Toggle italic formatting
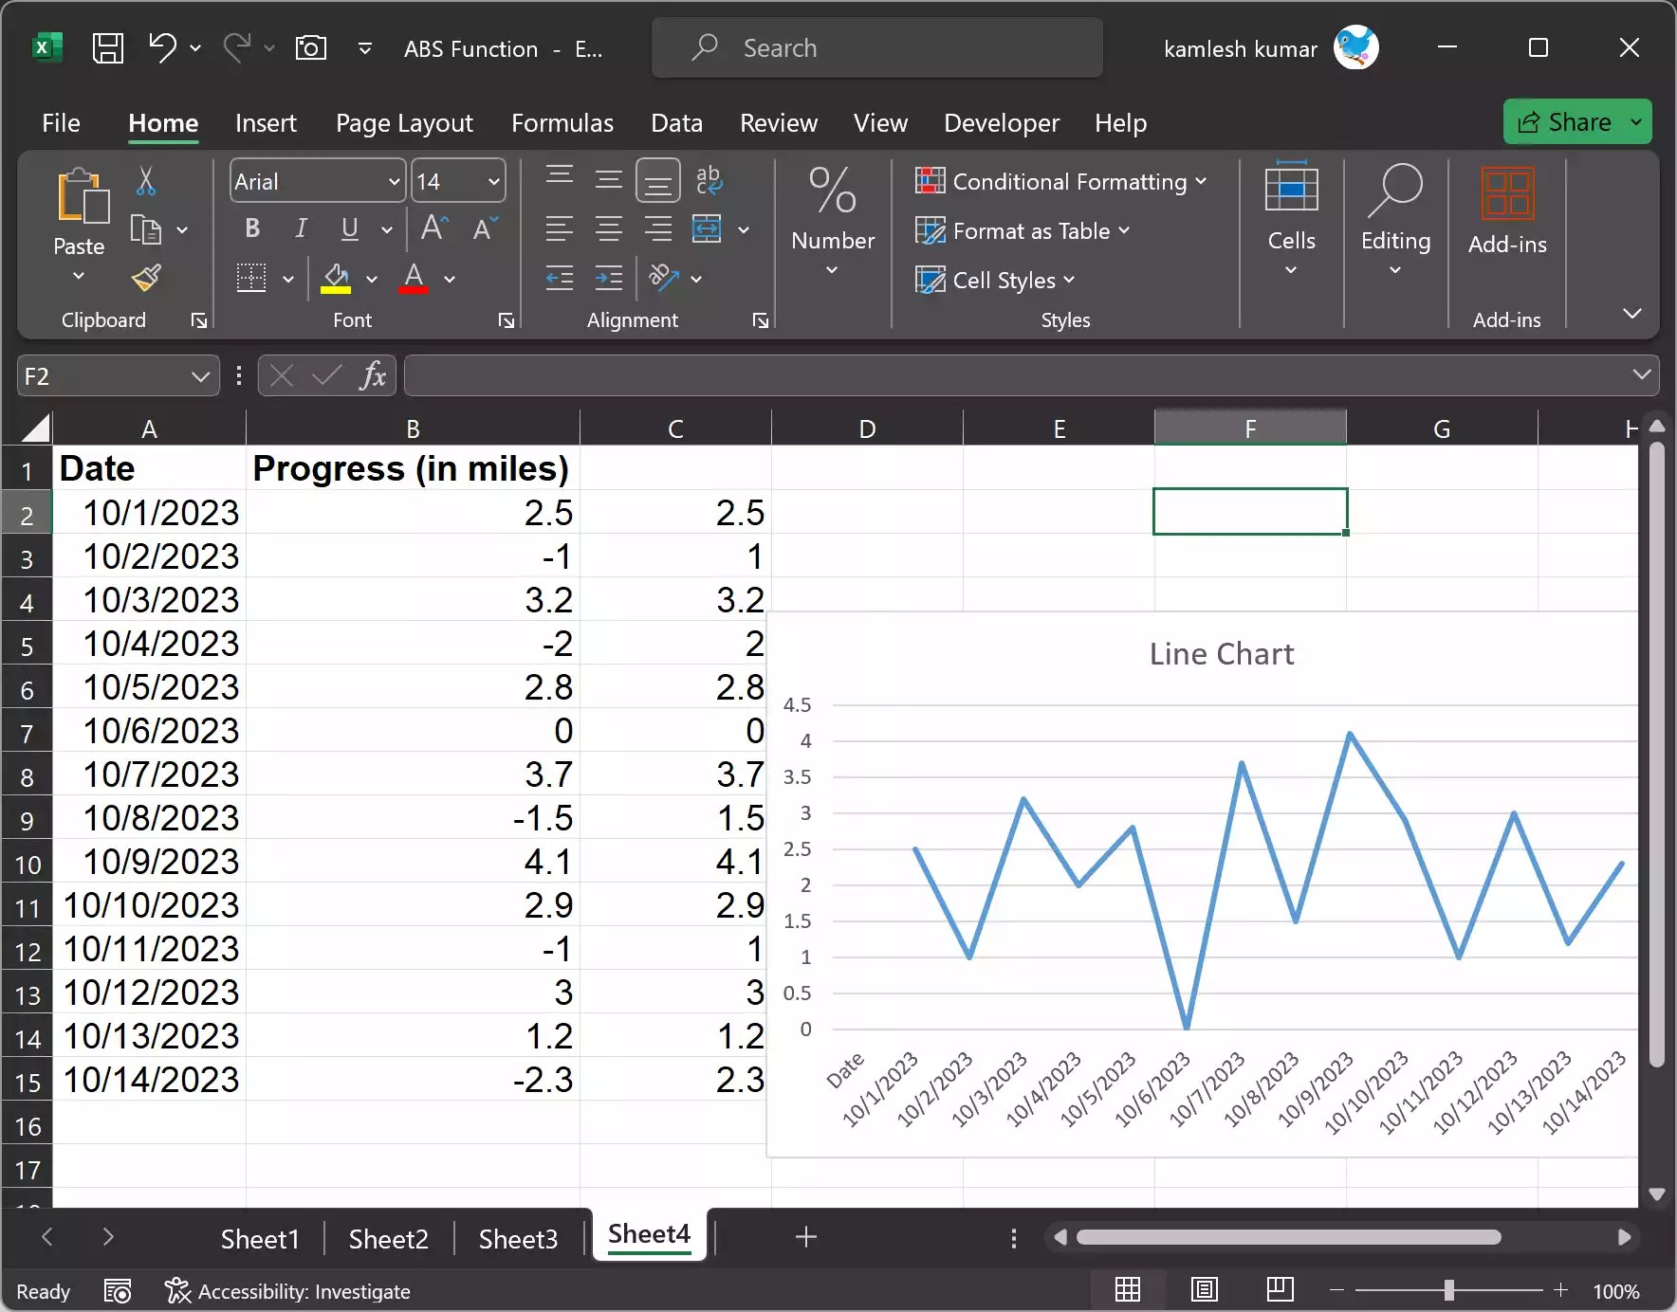 (x=300, y=228)
